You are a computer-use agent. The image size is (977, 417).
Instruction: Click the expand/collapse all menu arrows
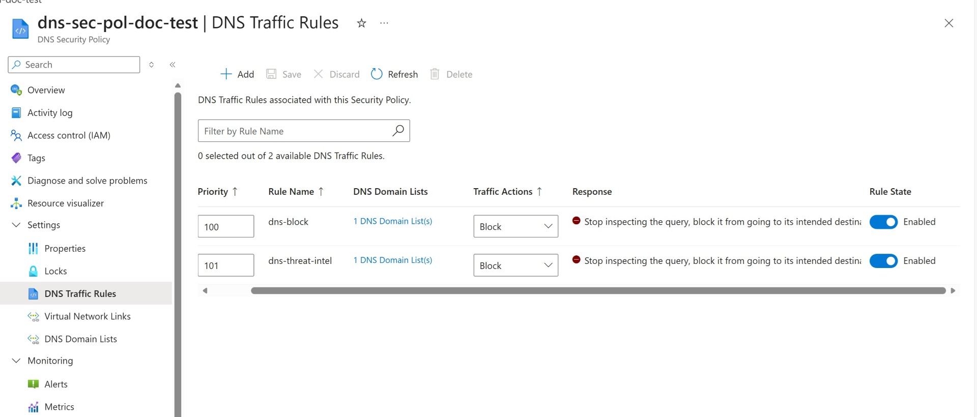[x=151, y=65]
